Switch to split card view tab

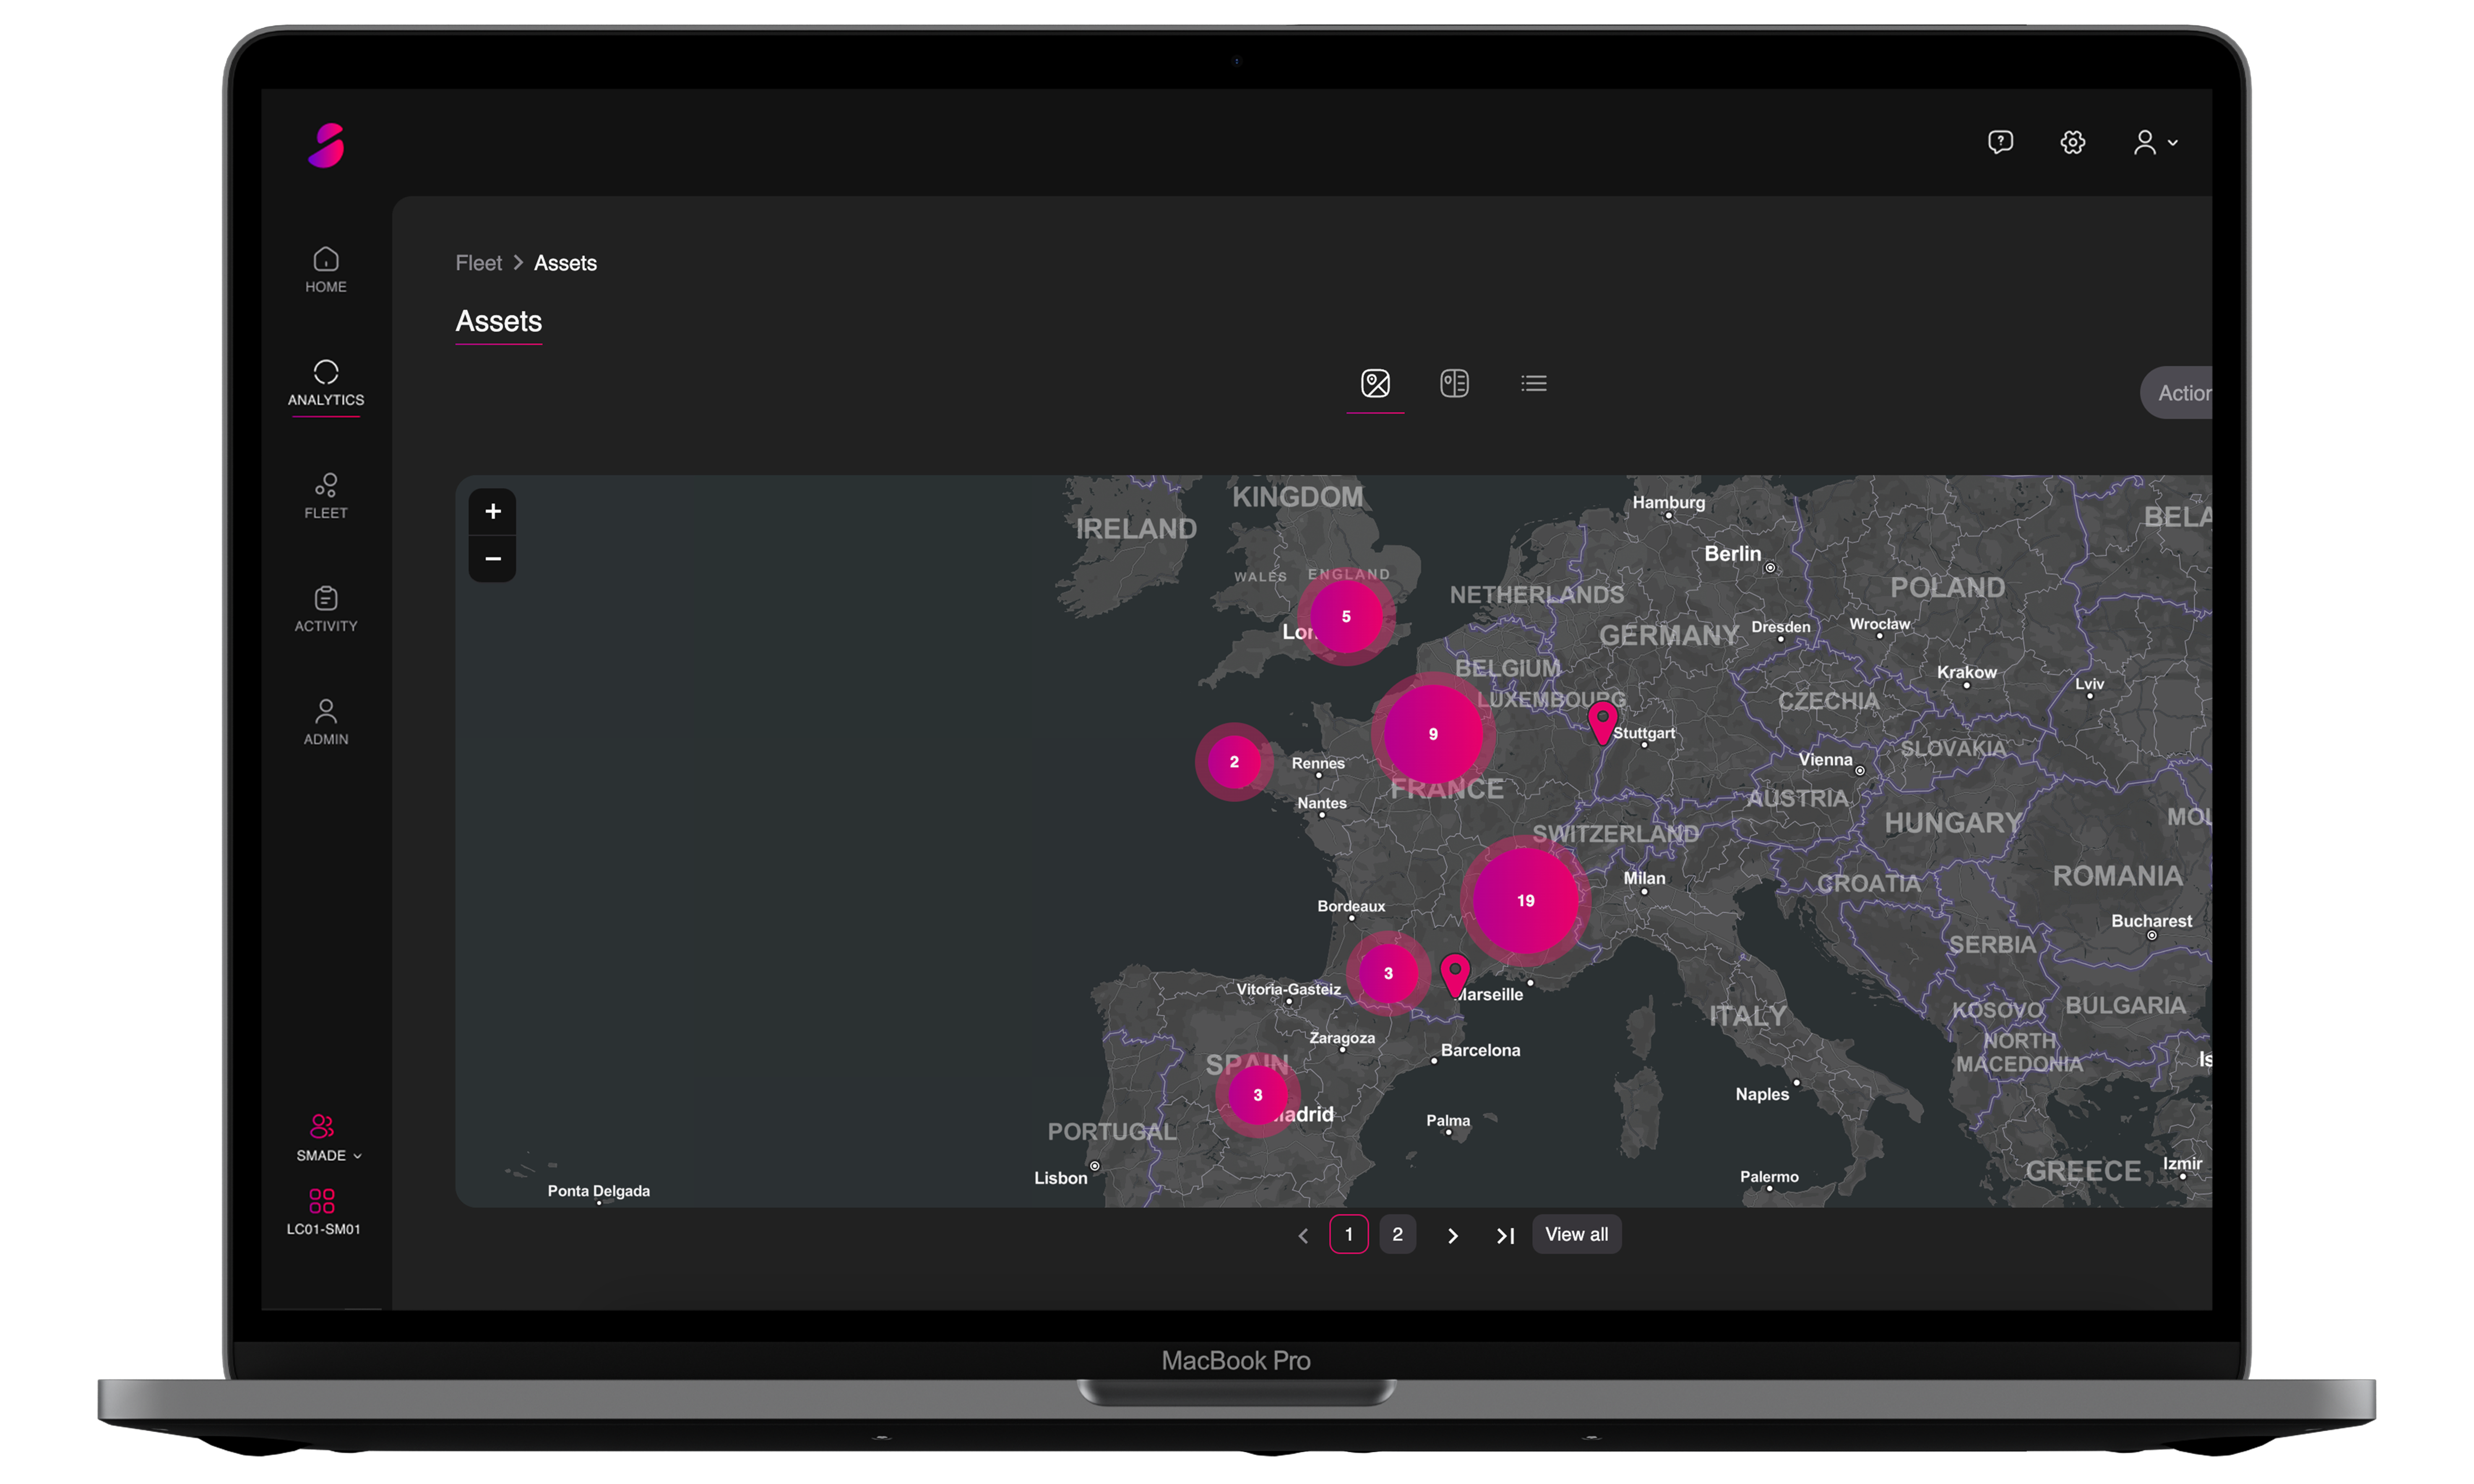click(1454, 383)
